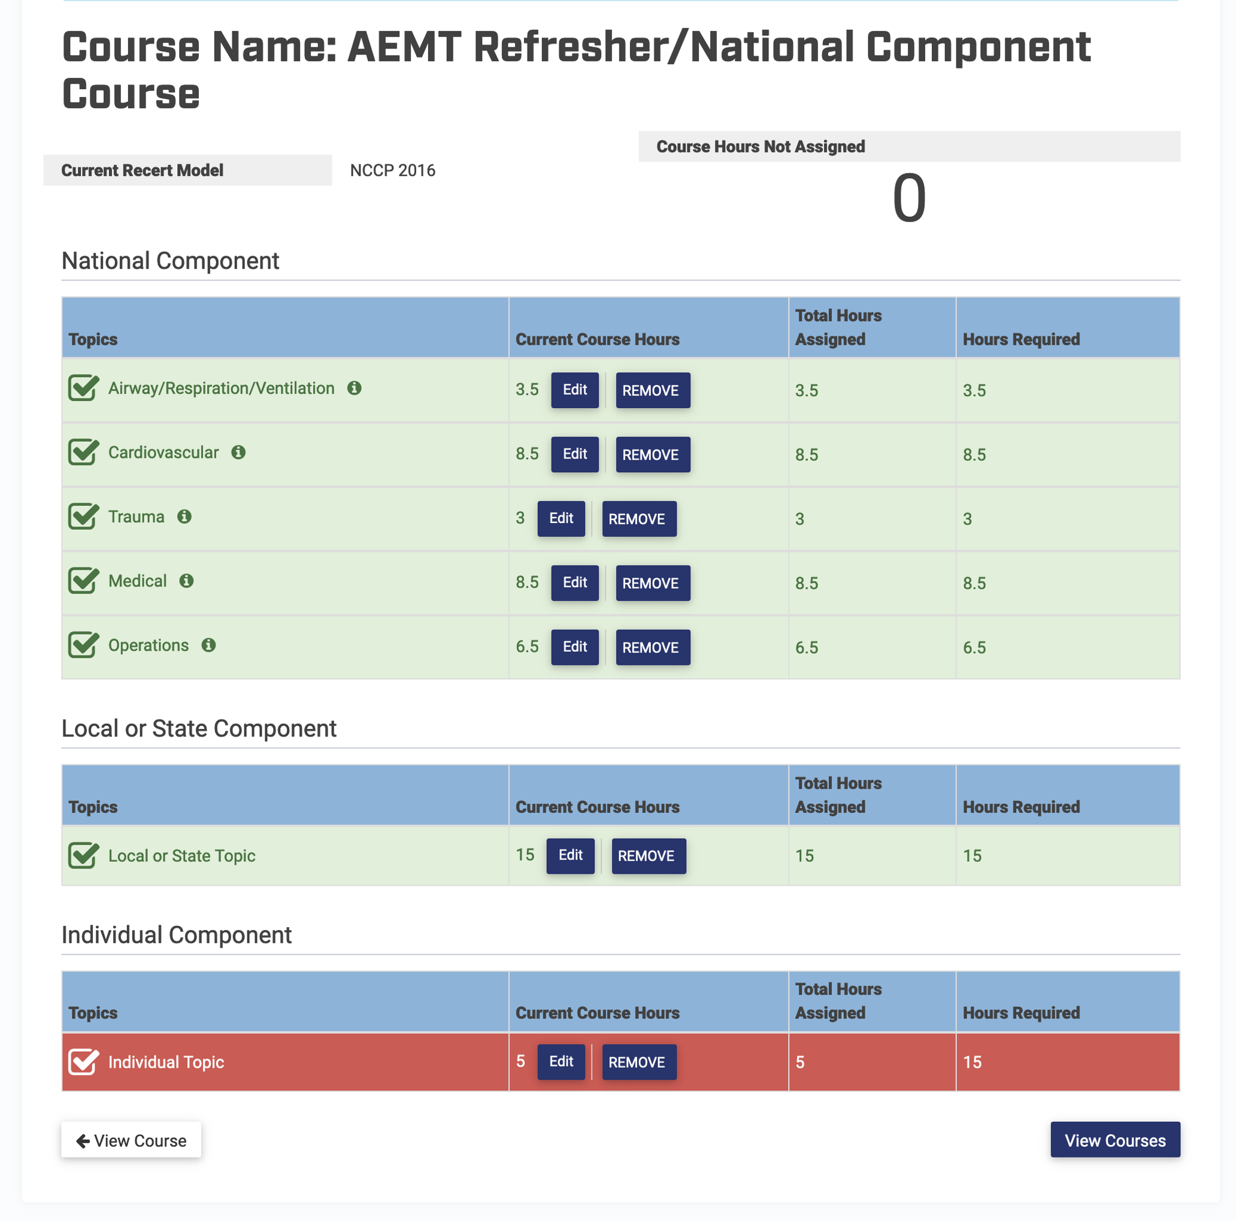Remove the Individual Topic

point(638,1062)
